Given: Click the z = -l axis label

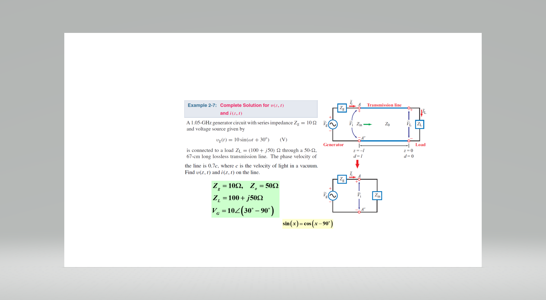Looking at the screenshot, I should click(359, 150).
